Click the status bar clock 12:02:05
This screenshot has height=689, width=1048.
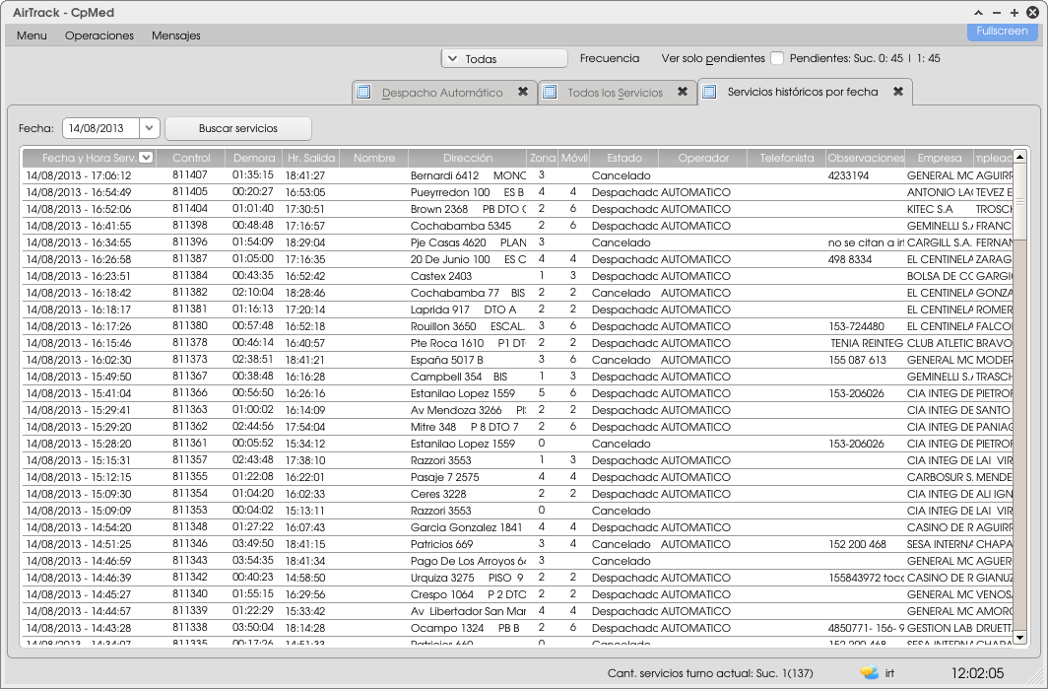[x=977, y=673]
